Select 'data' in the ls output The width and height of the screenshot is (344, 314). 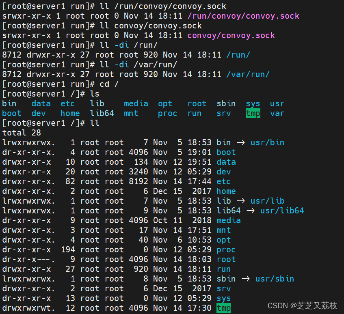pyautogui.click(x=41, y=103)
